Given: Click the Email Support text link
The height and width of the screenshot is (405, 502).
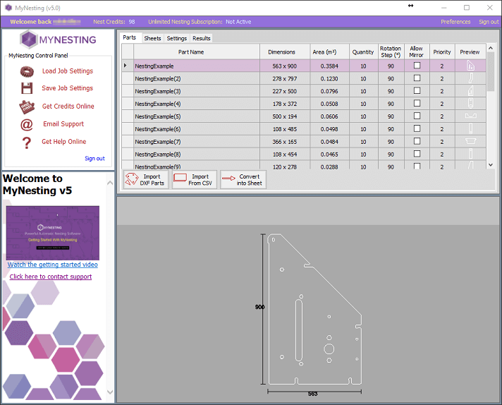Looking at the screenshot, I should (x=63, y=124).
